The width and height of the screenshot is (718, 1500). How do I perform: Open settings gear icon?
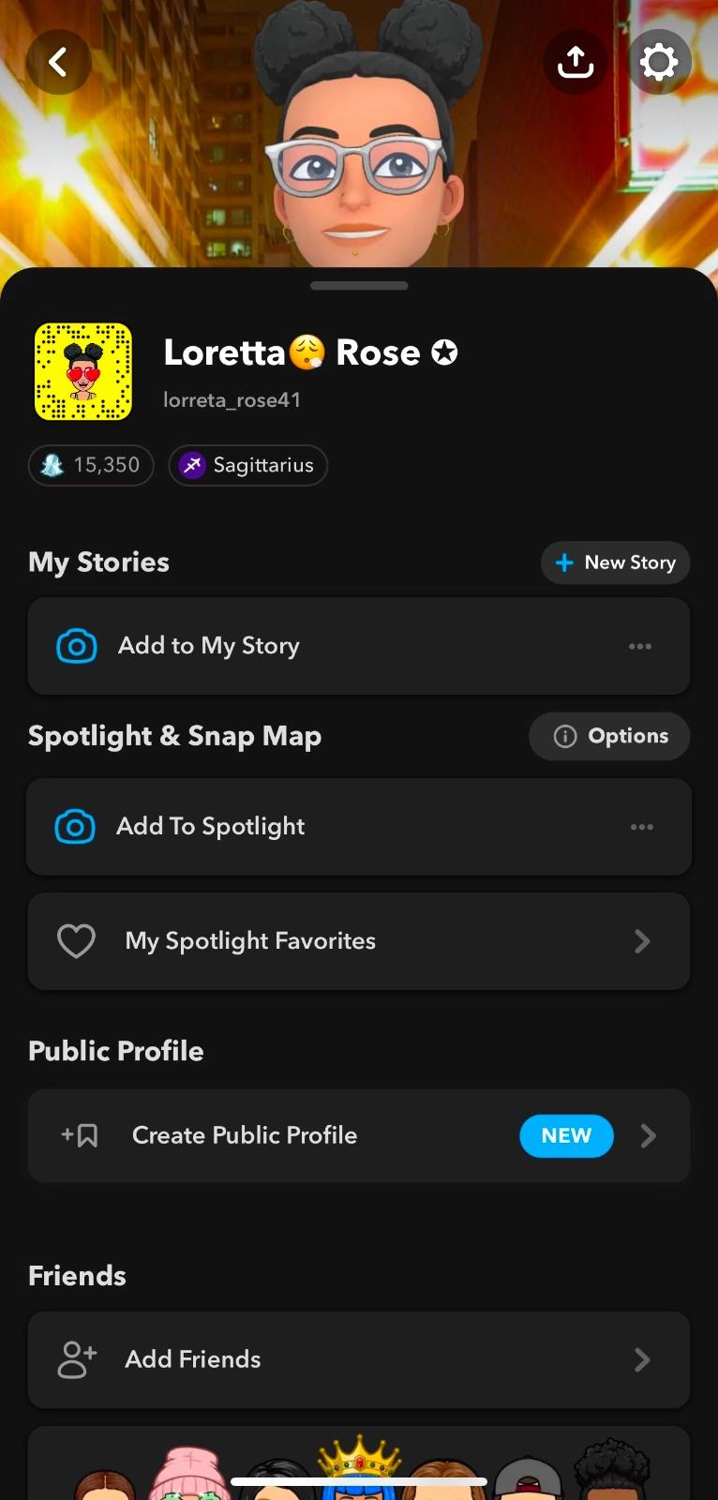[659, 63]
